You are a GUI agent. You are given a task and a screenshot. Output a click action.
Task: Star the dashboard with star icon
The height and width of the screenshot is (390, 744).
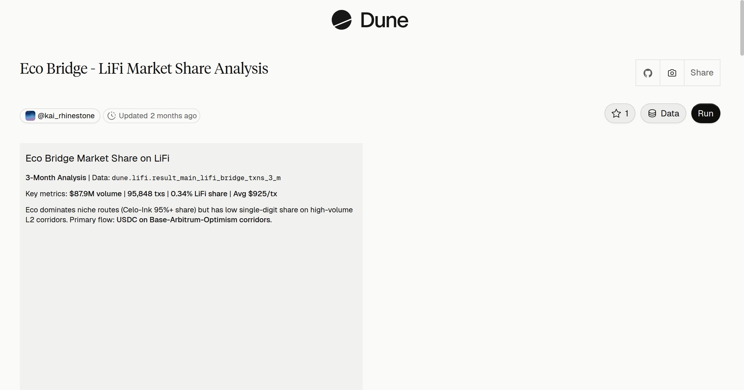coord(620,113)
